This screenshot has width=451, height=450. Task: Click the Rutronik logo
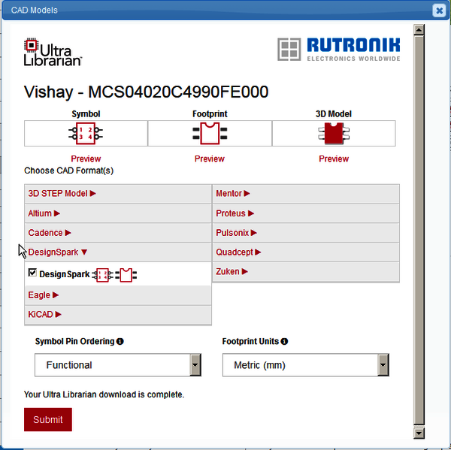click(339, 49)
